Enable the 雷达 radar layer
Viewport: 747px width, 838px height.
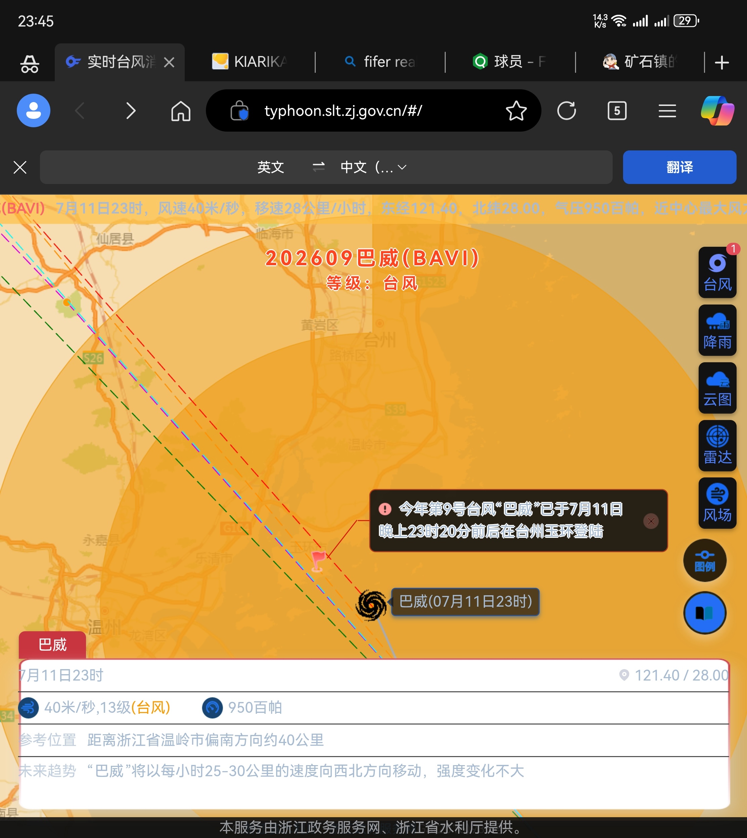point(717,446)
